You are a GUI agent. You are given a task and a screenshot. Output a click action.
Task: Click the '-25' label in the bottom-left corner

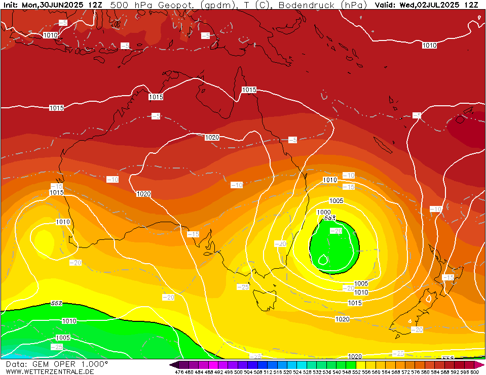[57, 347]
